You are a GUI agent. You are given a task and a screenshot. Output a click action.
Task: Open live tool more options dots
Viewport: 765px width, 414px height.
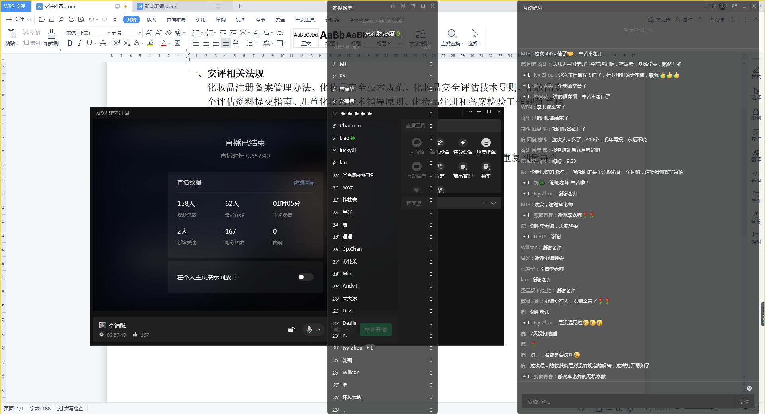[x=469, y=112]
